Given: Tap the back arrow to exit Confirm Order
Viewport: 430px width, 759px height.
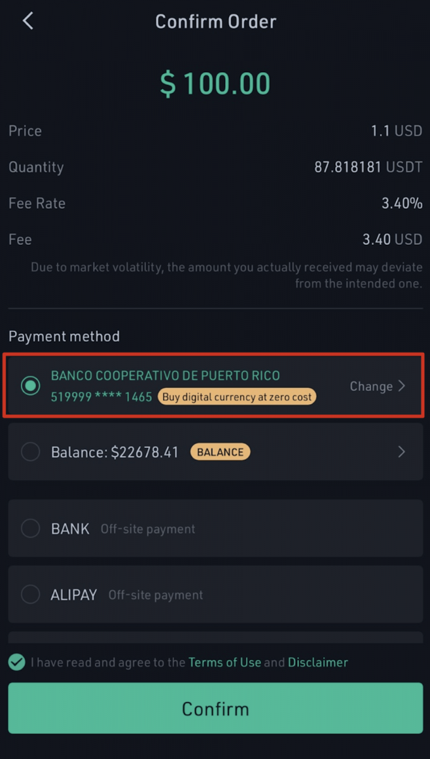Looking at the screenshot, I should (x=27, y=20).
